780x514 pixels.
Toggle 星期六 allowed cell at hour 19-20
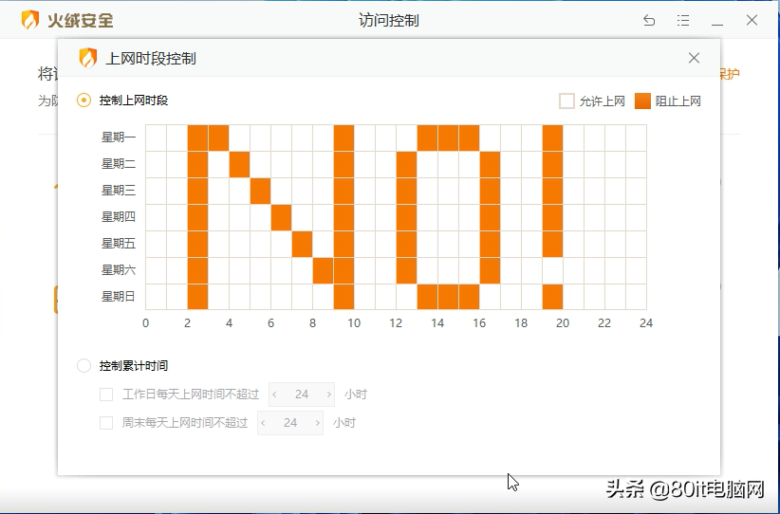tap(552, 271)
